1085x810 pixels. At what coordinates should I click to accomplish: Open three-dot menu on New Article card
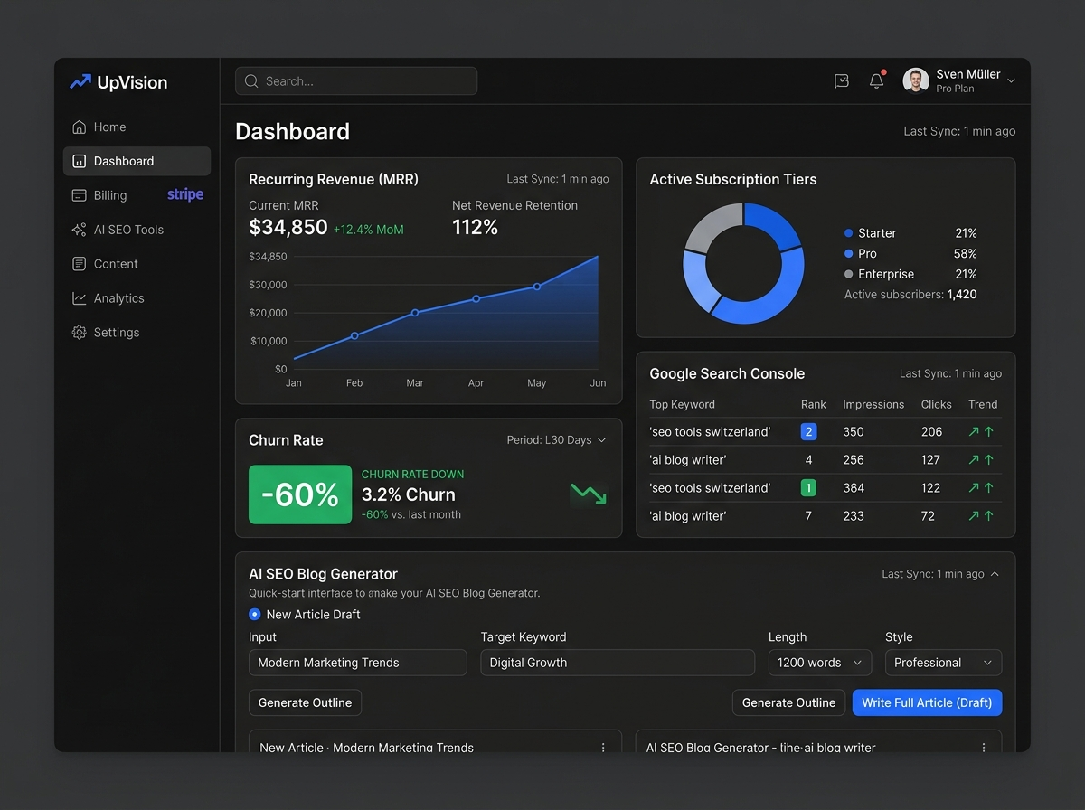click(x=603, y=748)
